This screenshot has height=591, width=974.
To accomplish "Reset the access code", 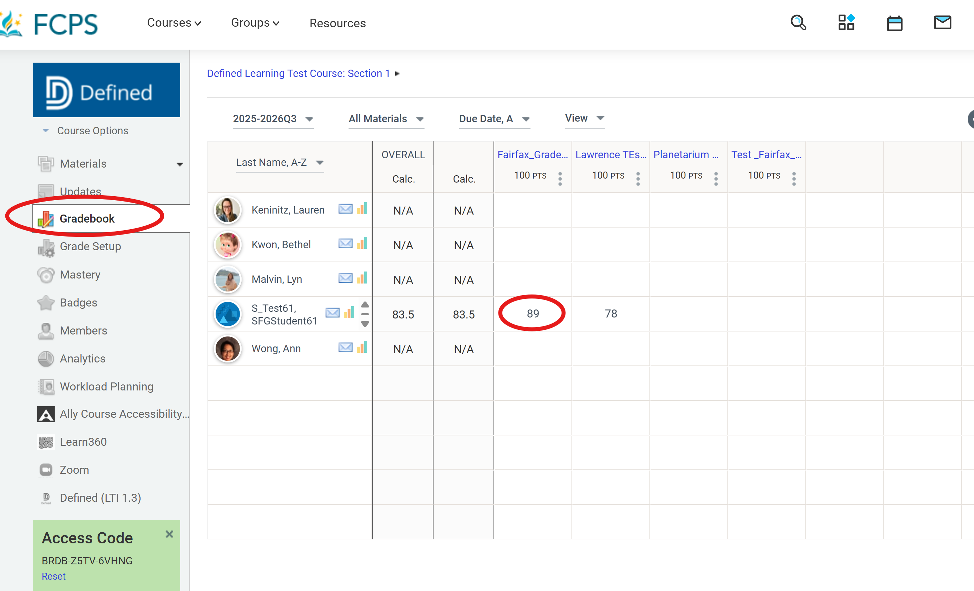I will 53,576.
